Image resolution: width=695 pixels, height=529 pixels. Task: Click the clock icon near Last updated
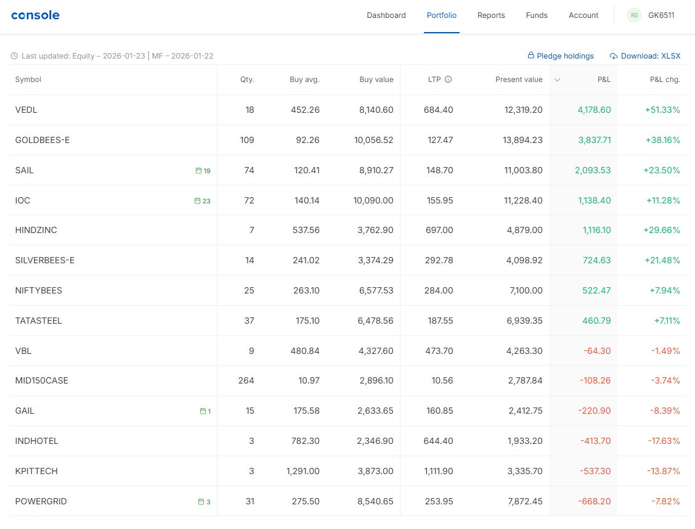click(14, 56)
